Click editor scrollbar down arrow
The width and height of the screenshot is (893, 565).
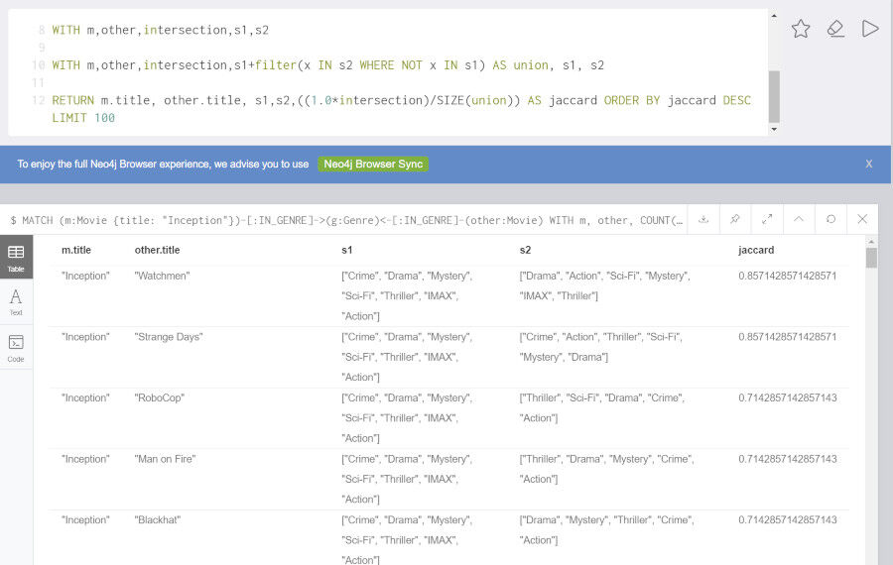coord(773,129)
